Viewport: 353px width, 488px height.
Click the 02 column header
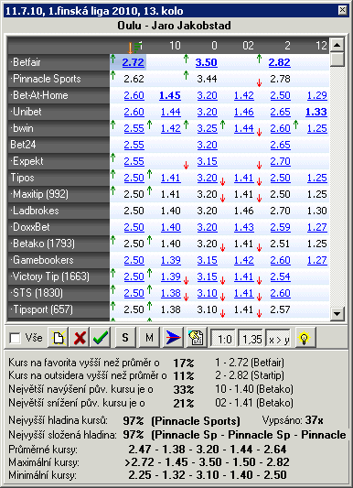pyautogui.click(x=248, y=46)
